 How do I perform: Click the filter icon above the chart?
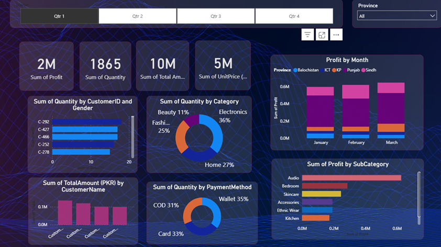(x=307, y=35)
